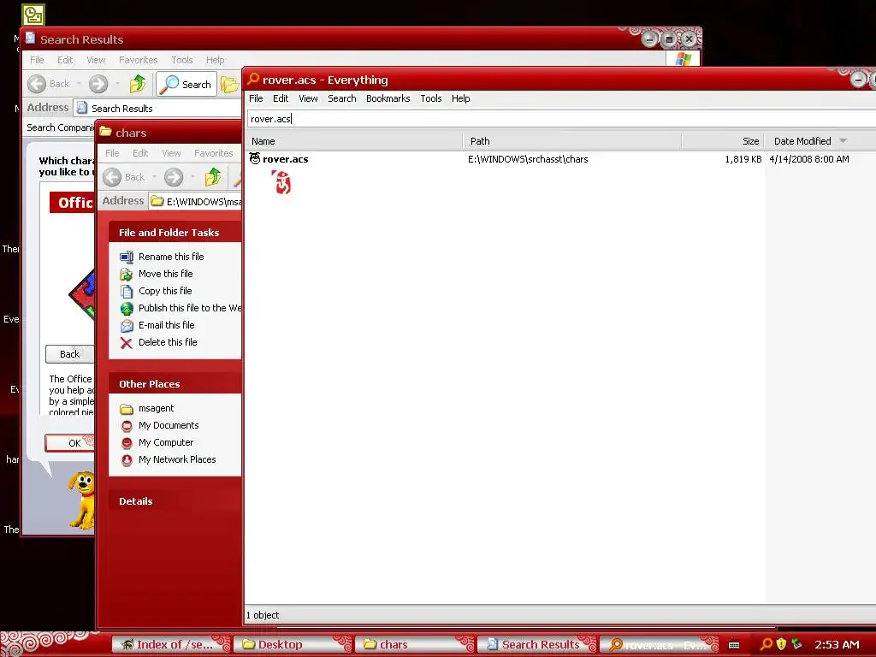
Task: Click Back arrow in Search Results window
Action: pos(37,84)
